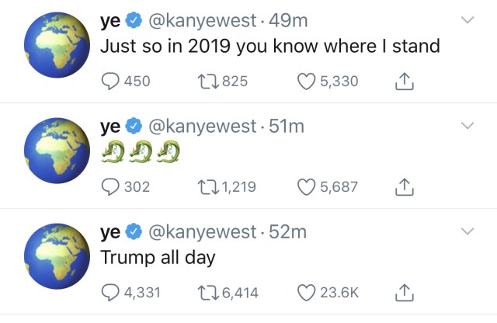Reply to the 'Trump all day' tweet
This screenshot has height=323, width=497.
pos(111,293)
